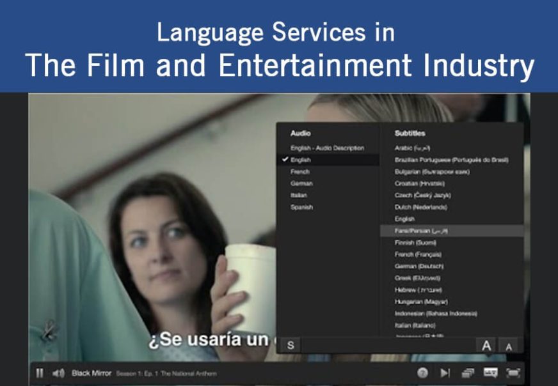
Task: Skip to next episode icon
Action: pyautogui.click(x=445, y=373)
